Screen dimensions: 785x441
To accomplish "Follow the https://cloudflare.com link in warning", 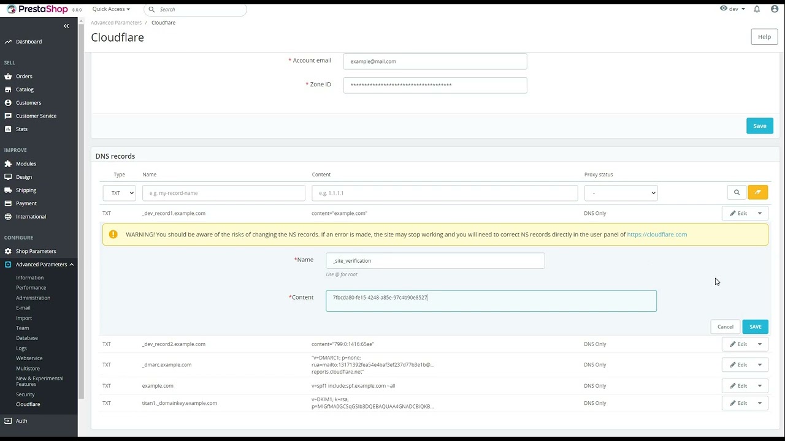I will (x=657, y=235).
